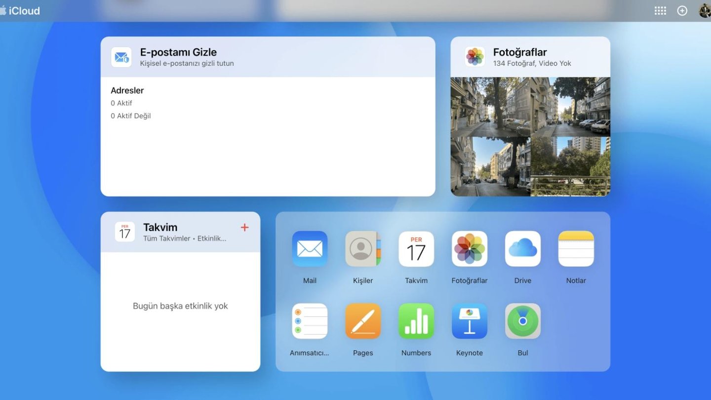
Task: Open the Mail app icon
Action: pyautogui.click(x=310, y=249)
